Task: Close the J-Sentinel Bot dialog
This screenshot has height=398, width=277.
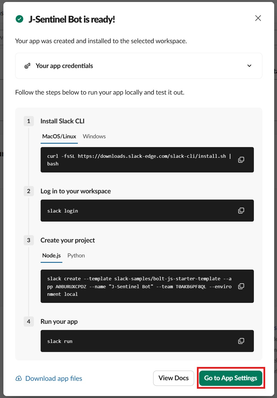Action: tap(258, 18)
